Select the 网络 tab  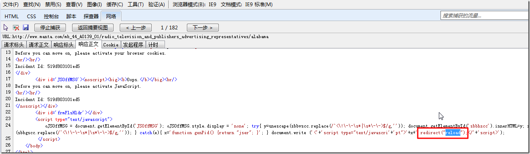point(111,16)
